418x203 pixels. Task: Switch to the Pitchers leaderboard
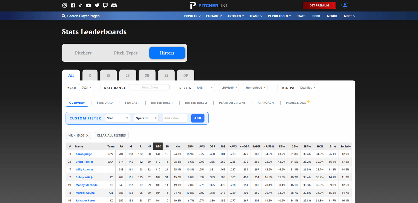83,53
